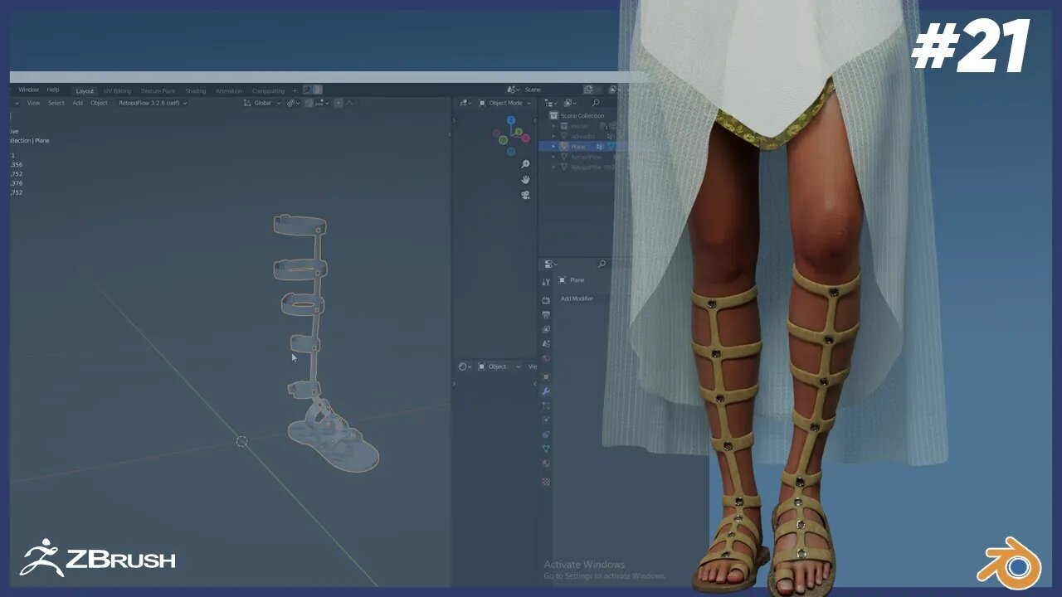
Task: Open the Render properties tab
Action: (546, 300)
